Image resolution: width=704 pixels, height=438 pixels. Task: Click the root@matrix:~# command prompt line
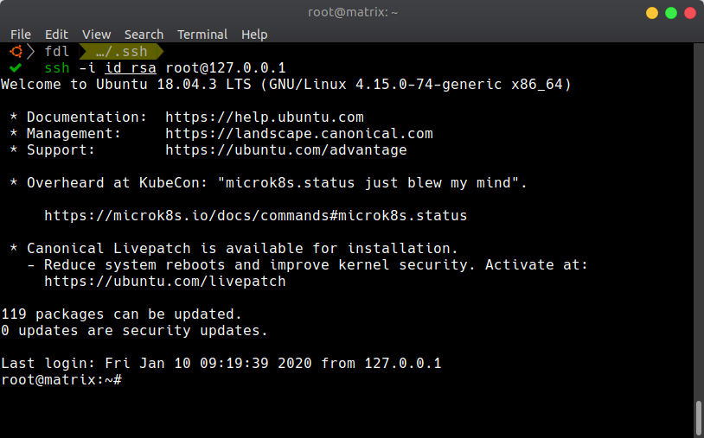[61, 380]
